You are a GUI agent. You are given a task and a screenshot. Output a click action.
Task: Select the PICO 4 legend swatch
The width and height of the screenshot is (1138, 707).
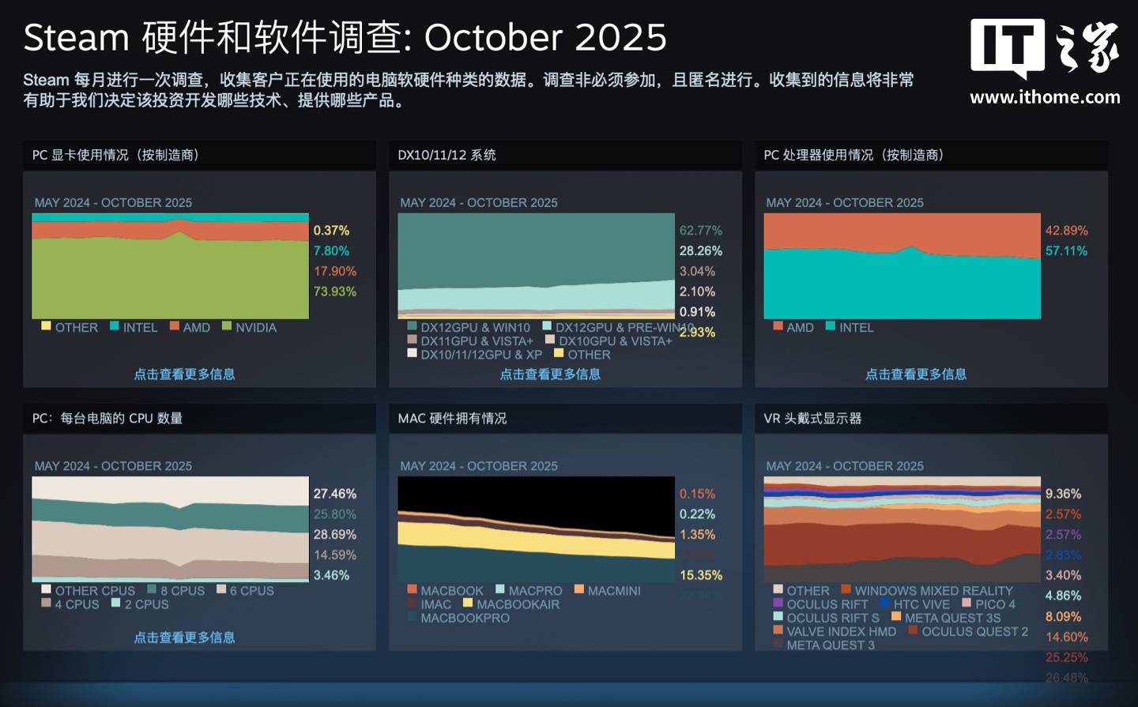point(967,603)
